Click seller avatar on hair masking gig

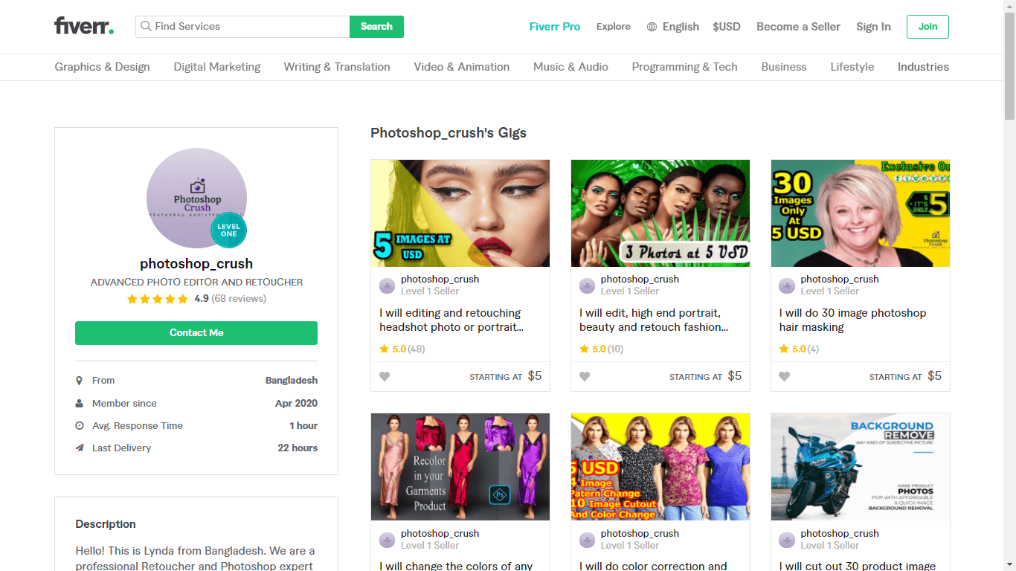[x=787, y=285]
